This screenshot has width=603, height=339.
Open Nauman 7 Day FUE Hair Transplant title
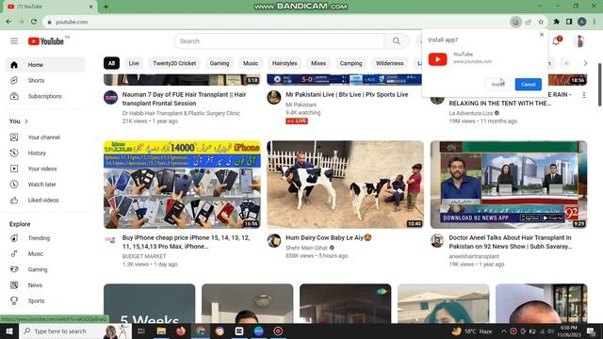185,99
